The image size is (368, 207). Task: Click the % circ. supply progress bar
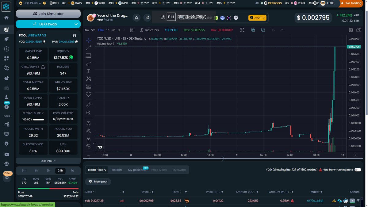click(x=39, y=120)
